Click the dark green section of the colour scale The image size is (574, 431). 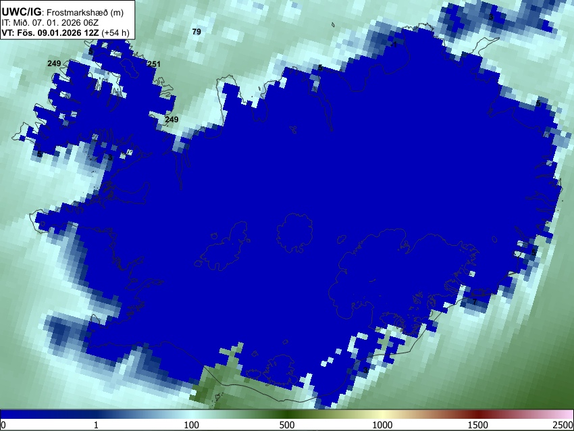[287, 414]
